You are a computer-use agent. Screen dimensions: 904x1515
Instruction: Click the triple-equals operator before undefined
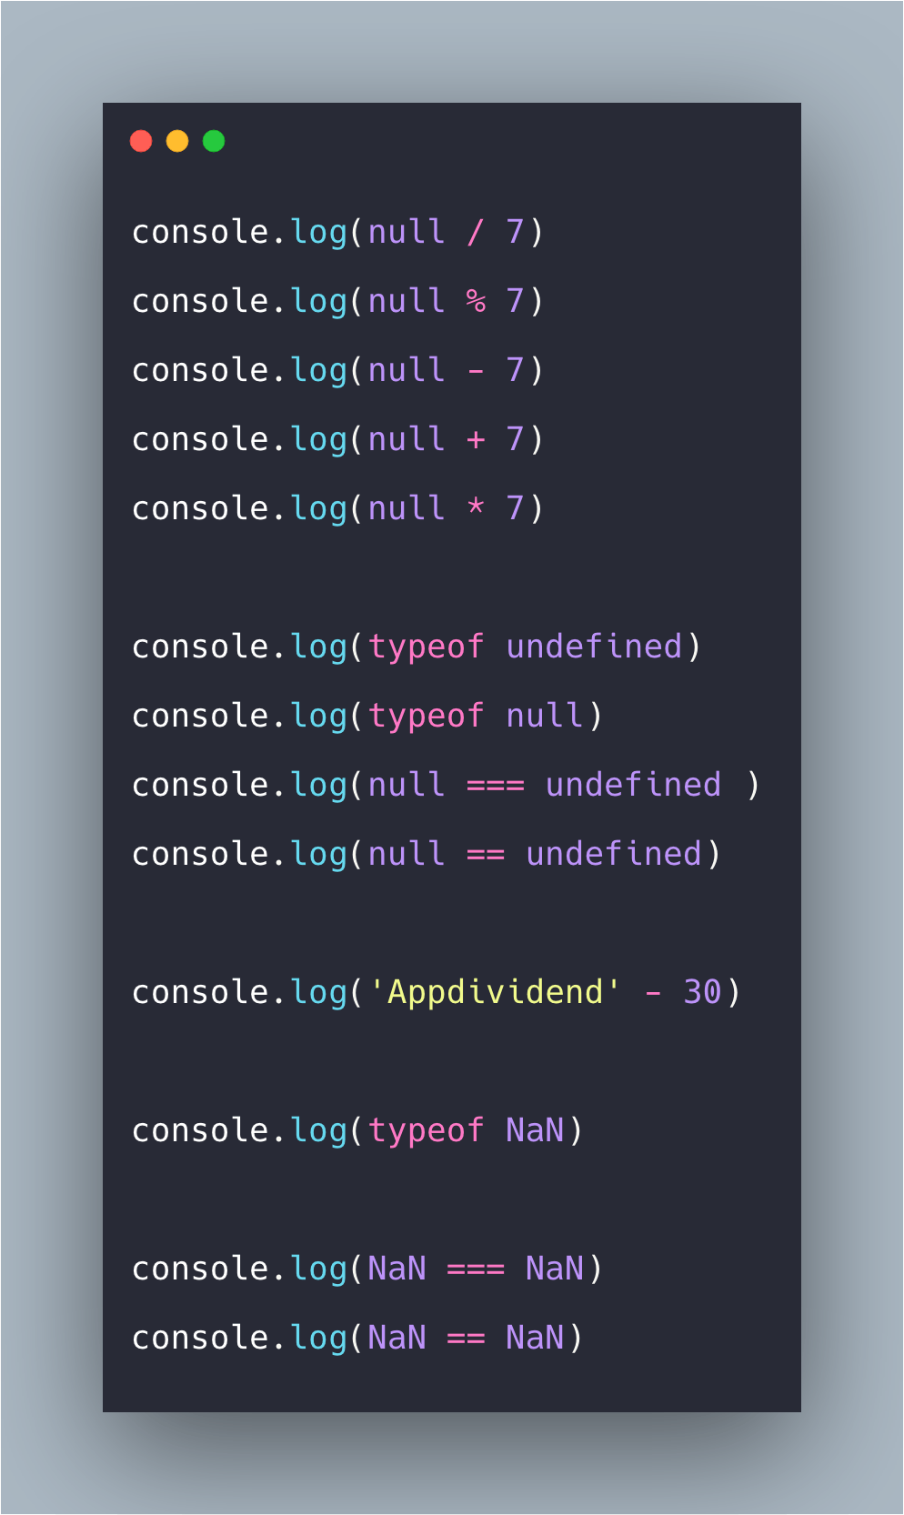coord(496,785)
